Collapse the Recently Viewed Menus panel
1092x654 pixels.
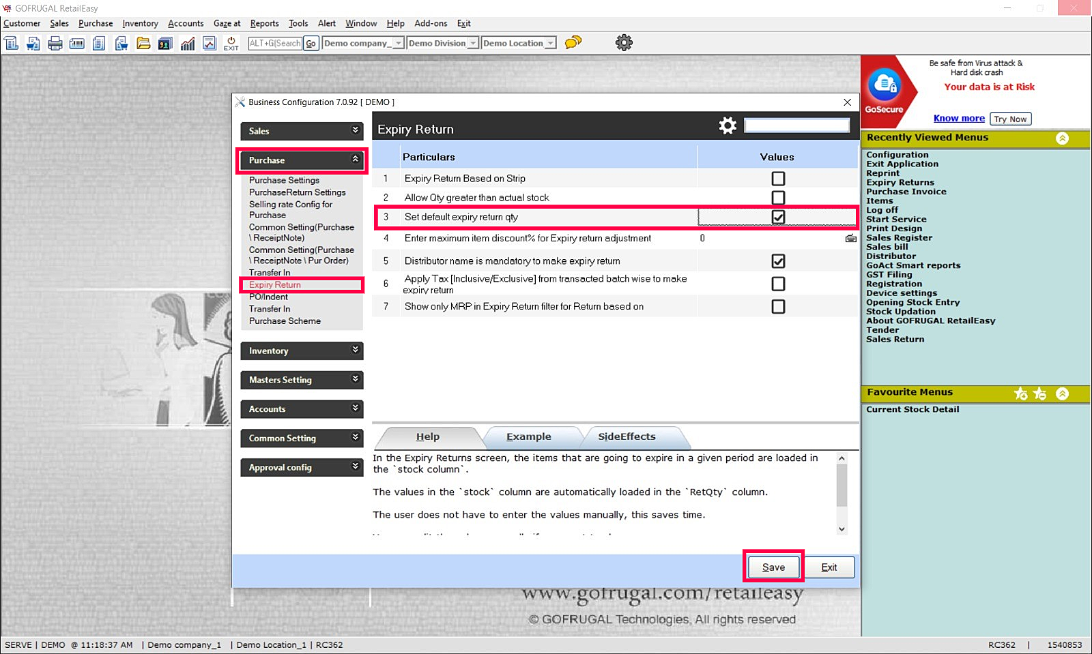tap(1063, 138)
